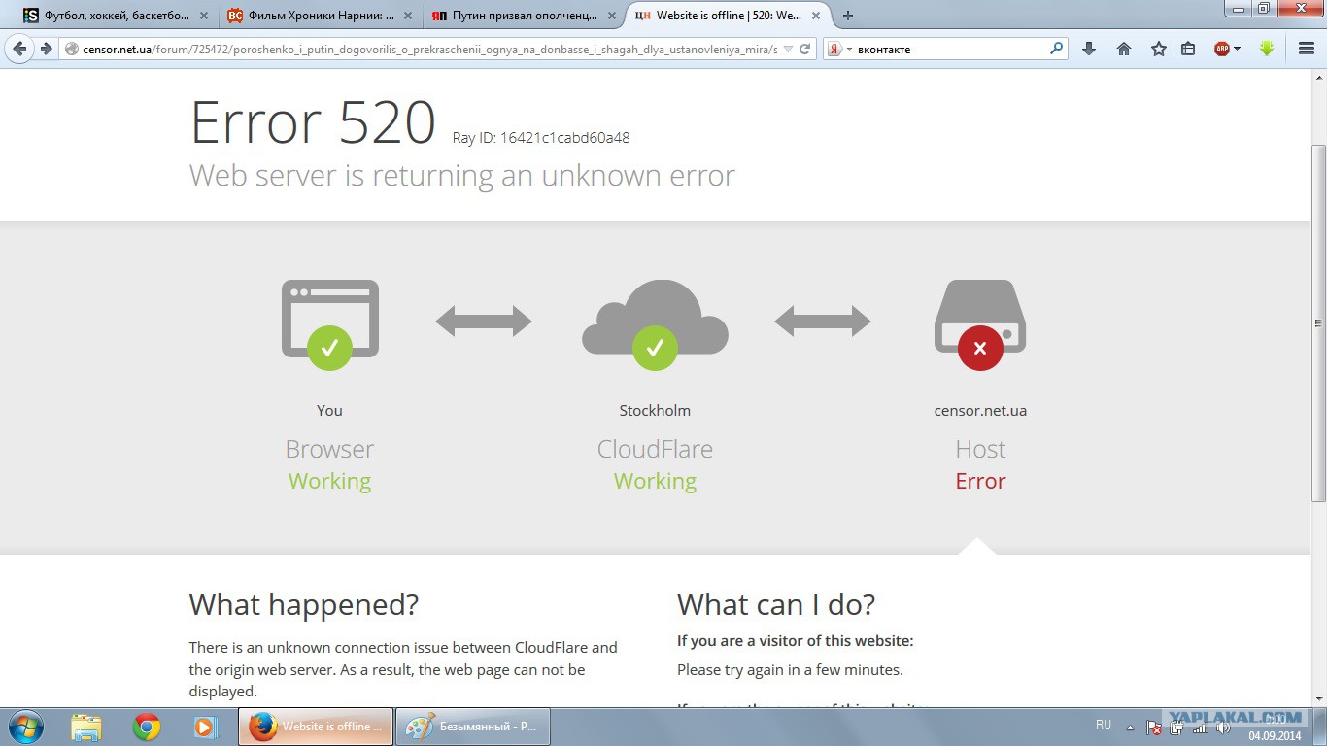Image resolution: width=1327 pixels, height=746 pixels.
Task: Open the URL history dropdown arrow
Action: tap(788, 49)
